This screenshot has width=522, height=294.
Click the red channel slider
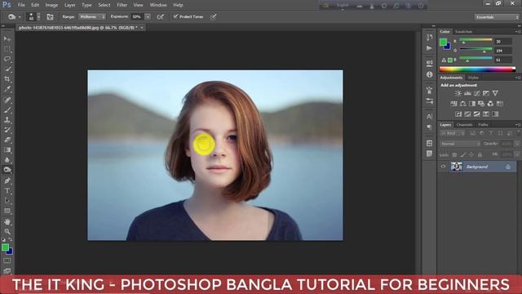tap(476, 41)
